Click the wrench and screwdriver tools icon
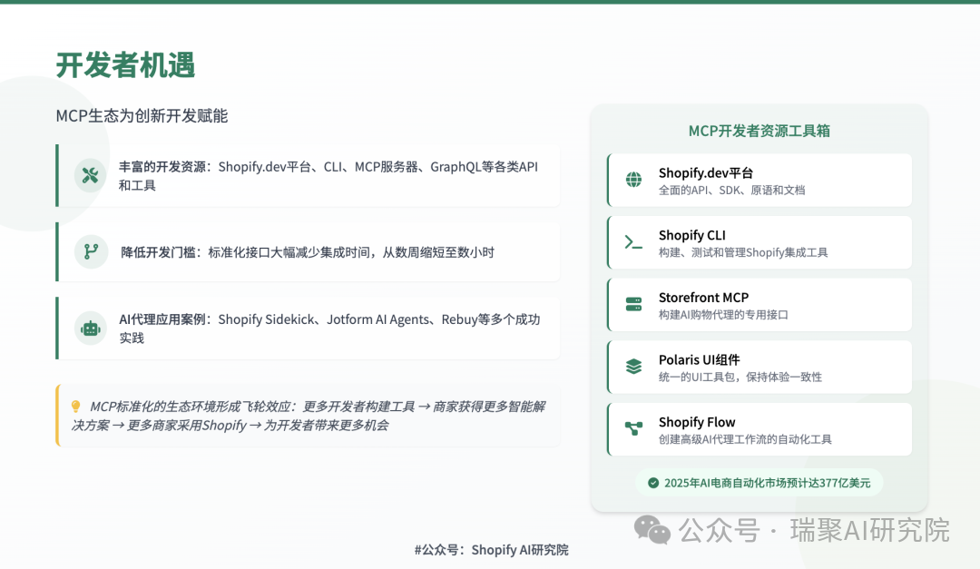 (x=90, y=176)
